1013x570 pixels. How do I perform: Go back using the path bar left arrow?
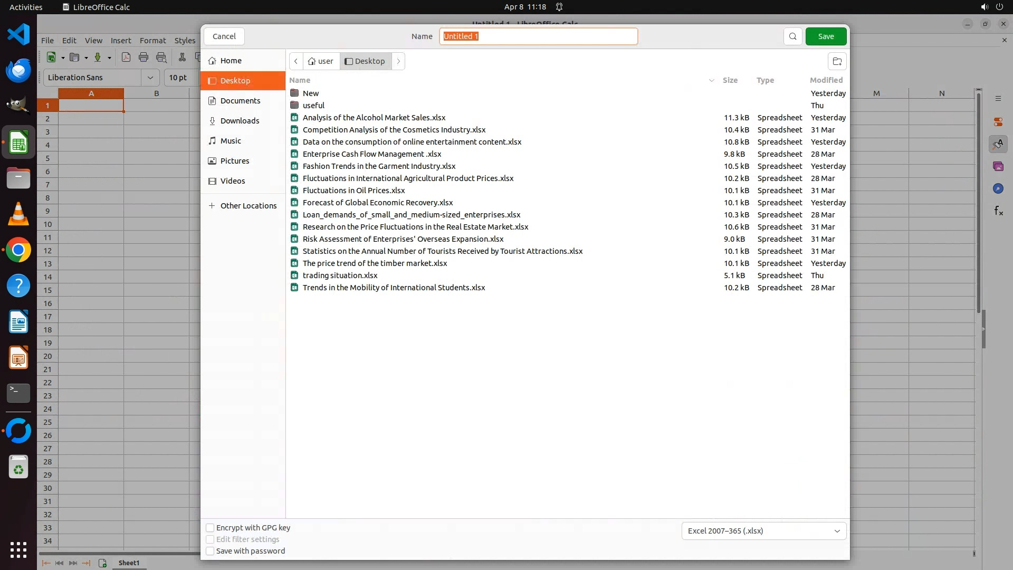tap(296, 61)
